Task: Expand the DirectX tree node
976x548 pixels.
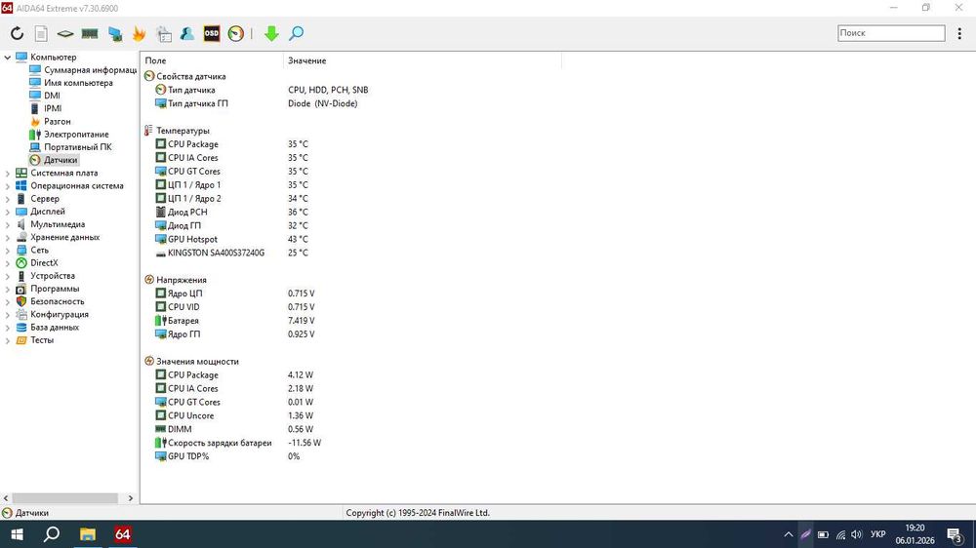Action: tap(8, 263)
